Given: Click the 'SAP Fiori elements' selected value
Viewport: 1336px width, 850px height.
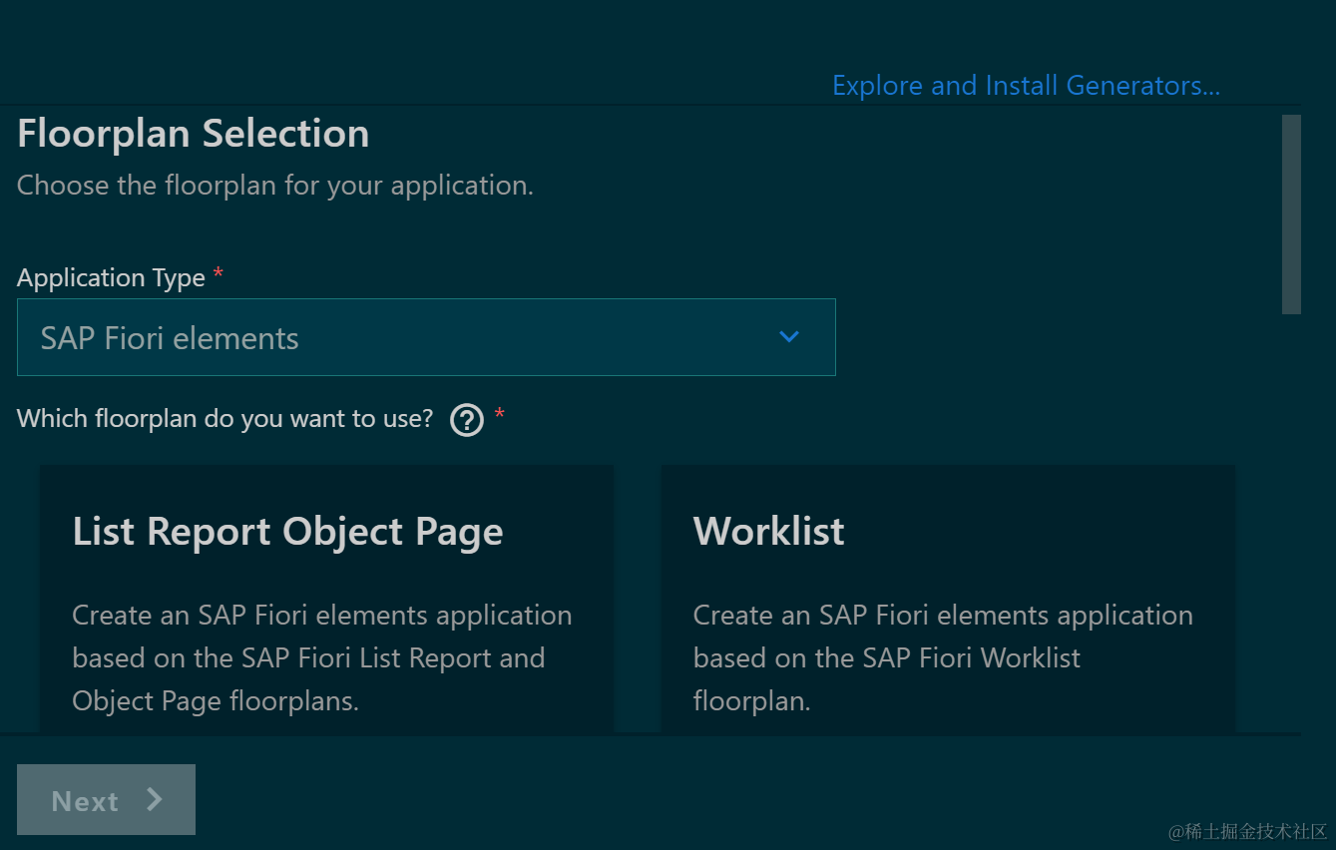Looking at the screenshot, I should point(170,339).
